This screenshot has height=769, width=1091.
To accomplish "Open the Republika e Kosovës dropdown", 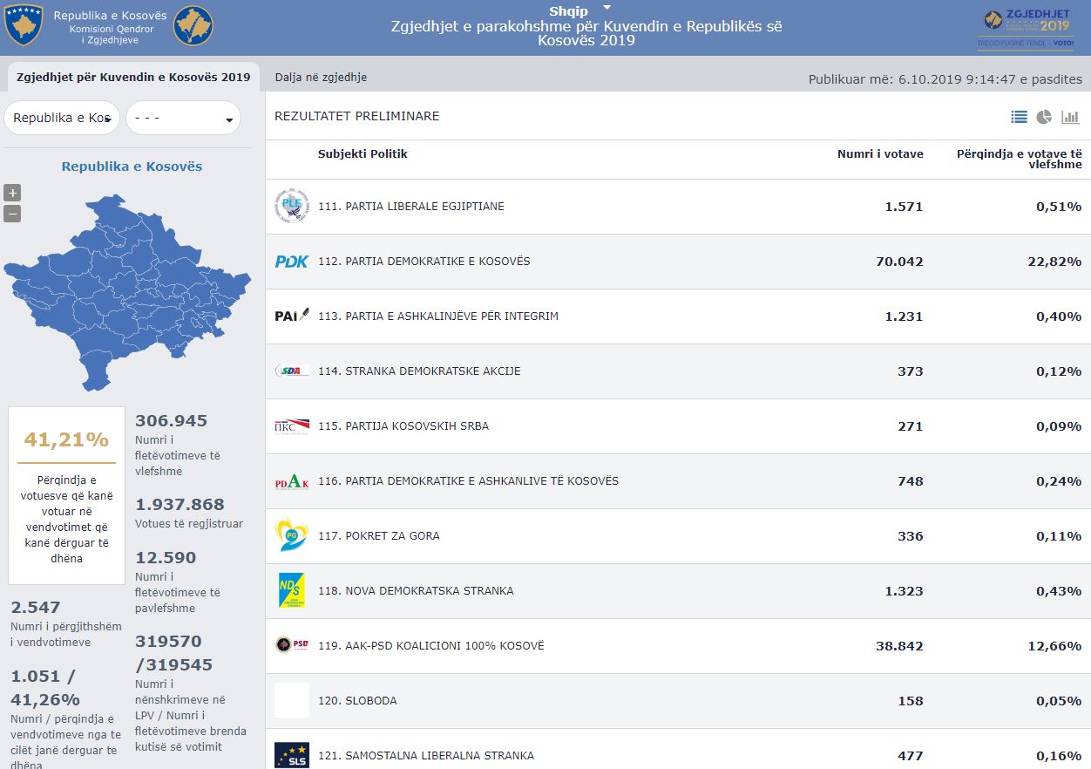I will click(62, 119).
